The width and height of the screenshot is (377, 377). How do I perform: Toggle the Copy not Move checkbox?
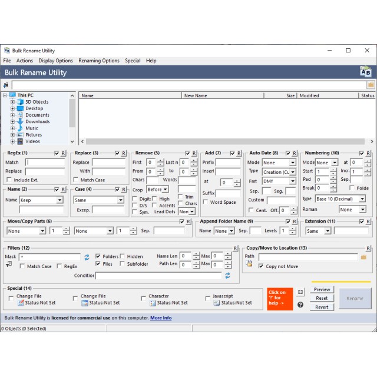pos(261,266)
